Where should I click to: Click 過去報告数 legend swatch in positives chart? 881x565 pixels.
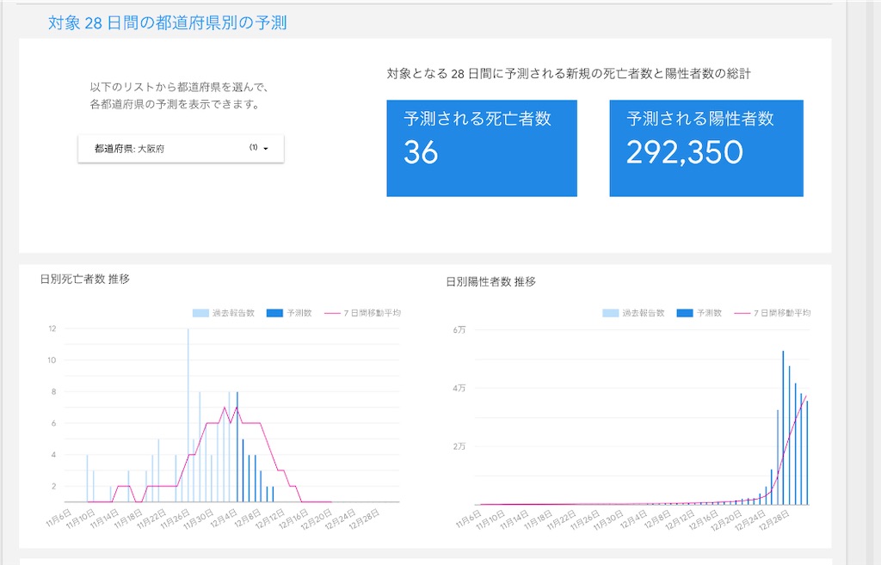611,313
